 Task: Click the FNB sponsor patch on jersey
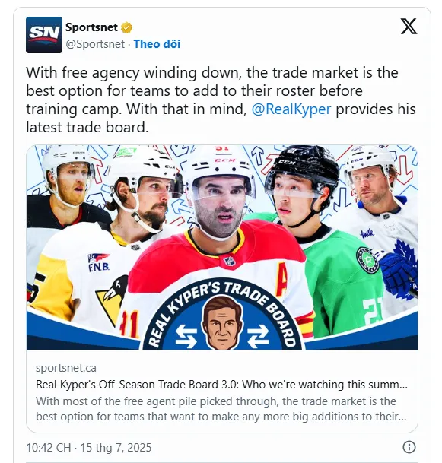pos(99,262)
